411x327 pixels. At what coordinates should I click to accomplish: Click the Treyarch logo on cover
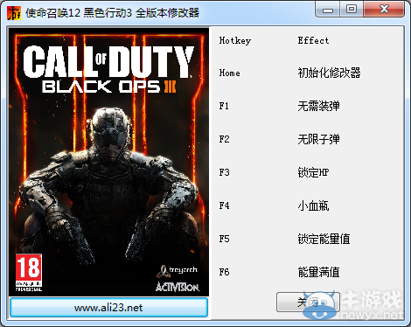click(x=178, y=270)
